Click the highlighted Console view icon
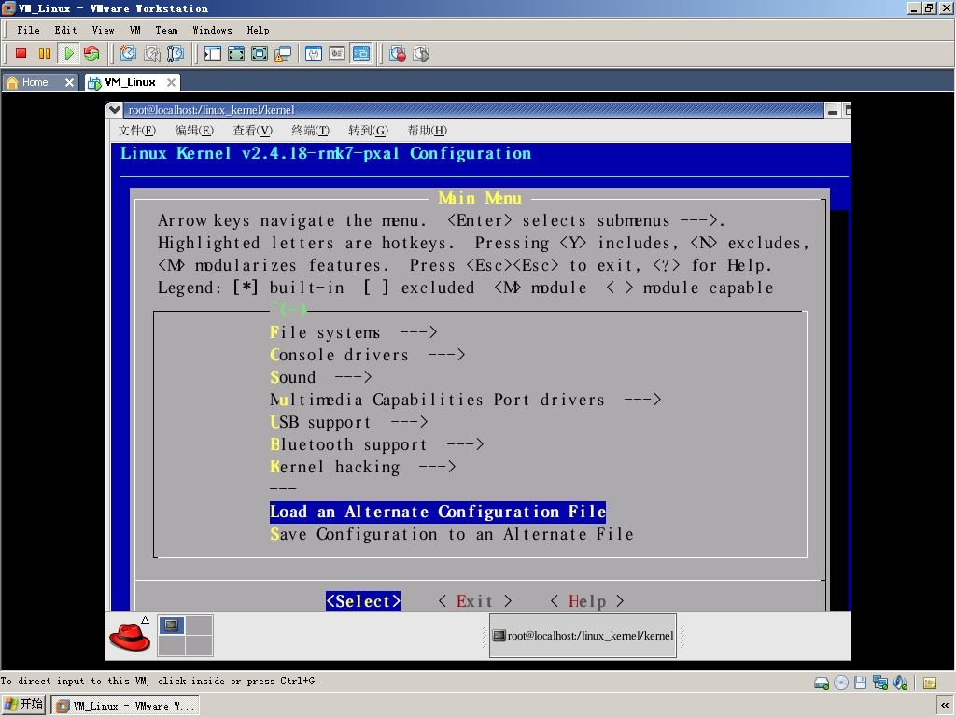 [361, 53]
